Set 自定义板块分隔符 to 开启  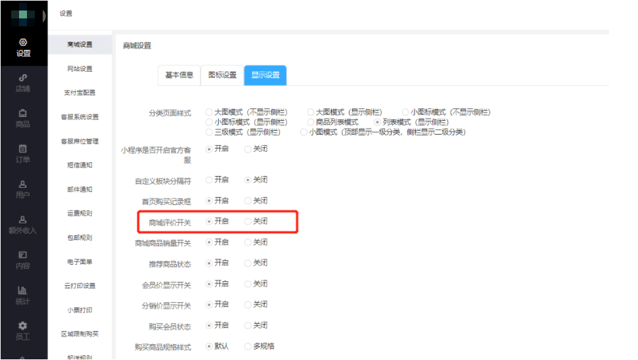(x=209, y=180)
